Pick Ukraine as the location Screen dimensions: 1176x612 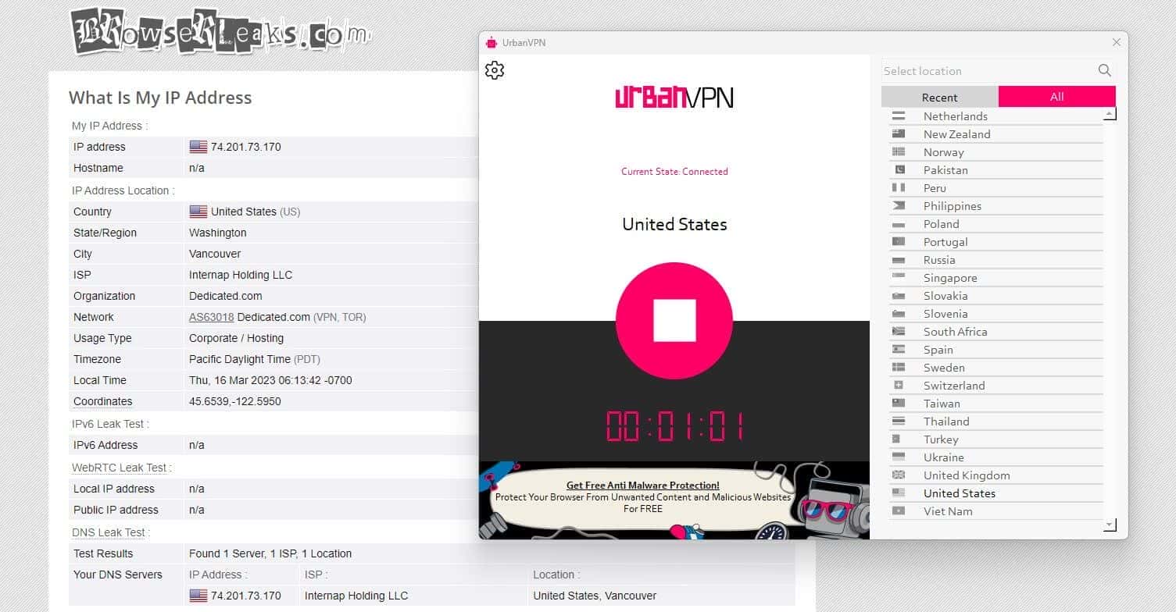[996, 457]
